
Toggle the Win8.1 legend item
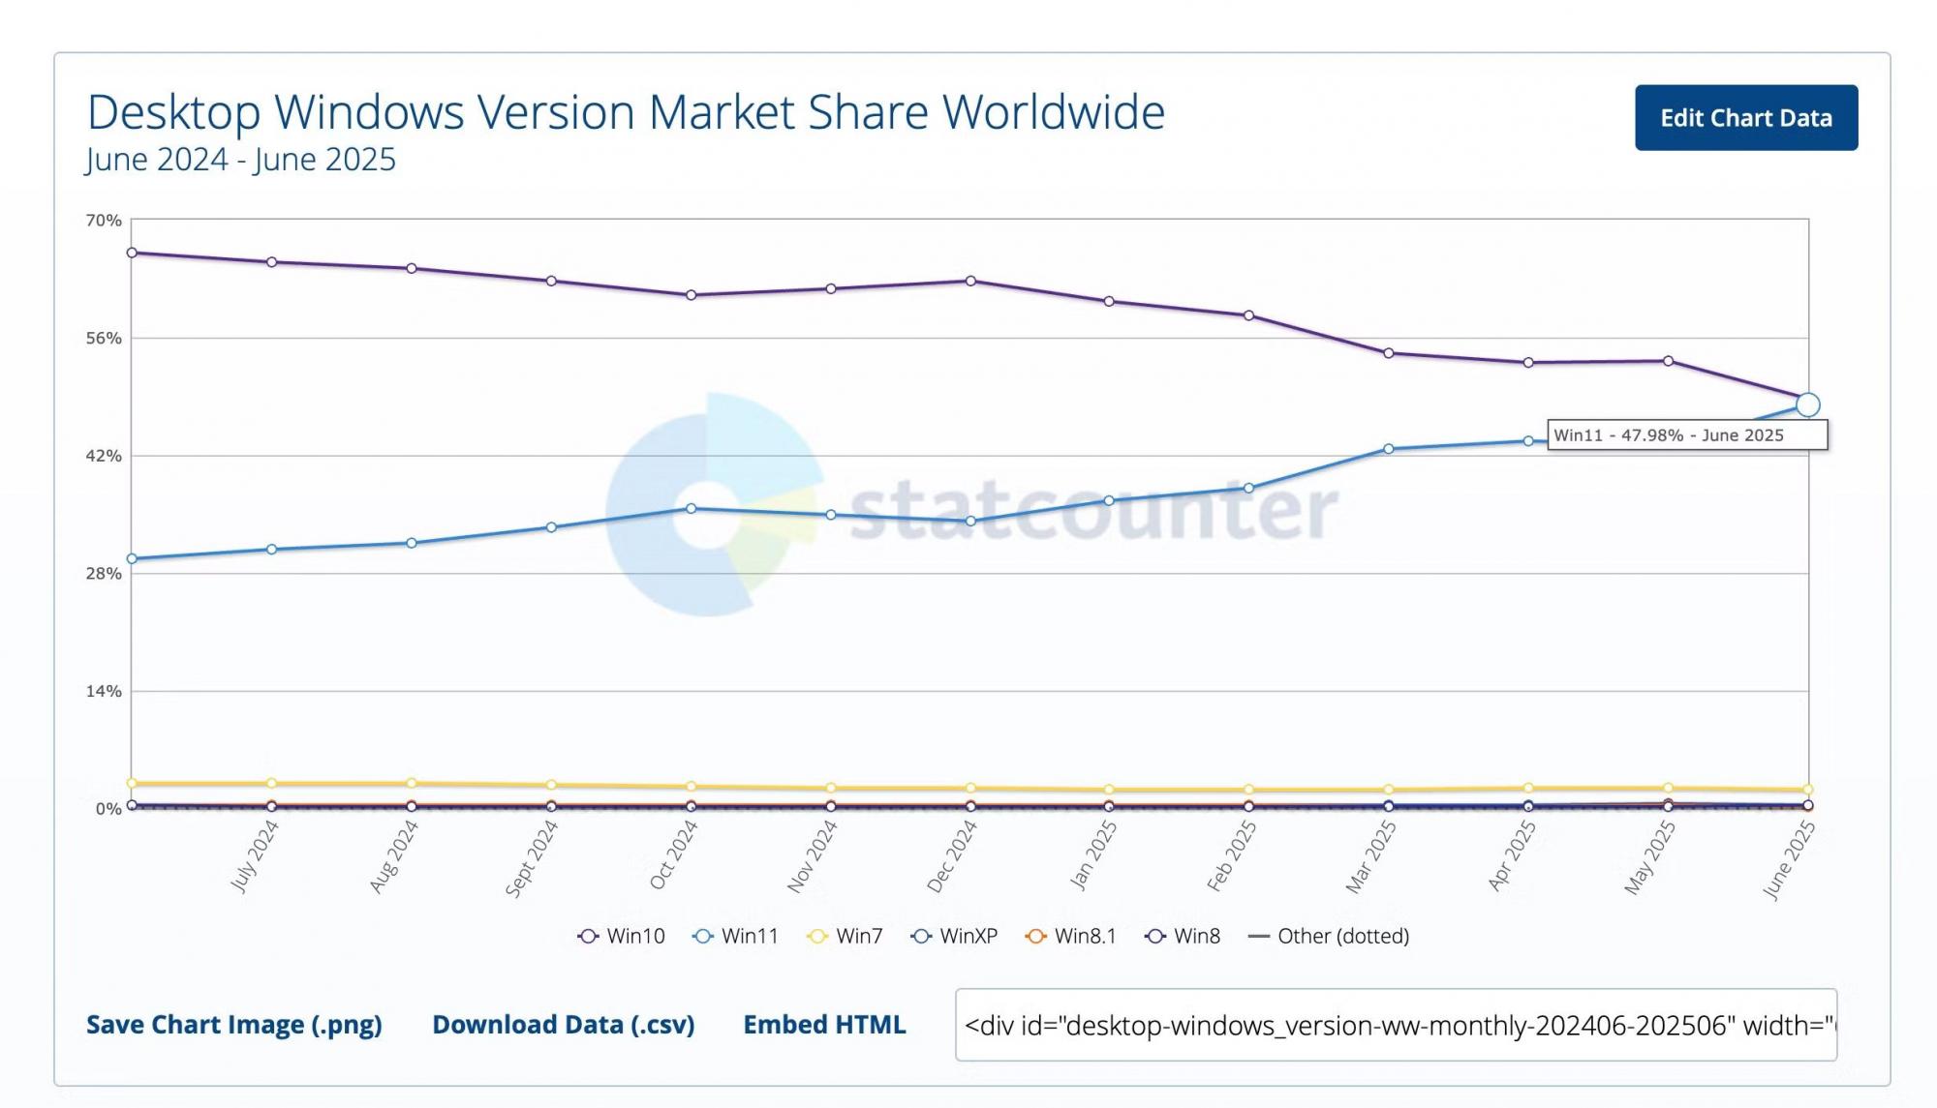pyautogui.click(x=1071, y=936)
